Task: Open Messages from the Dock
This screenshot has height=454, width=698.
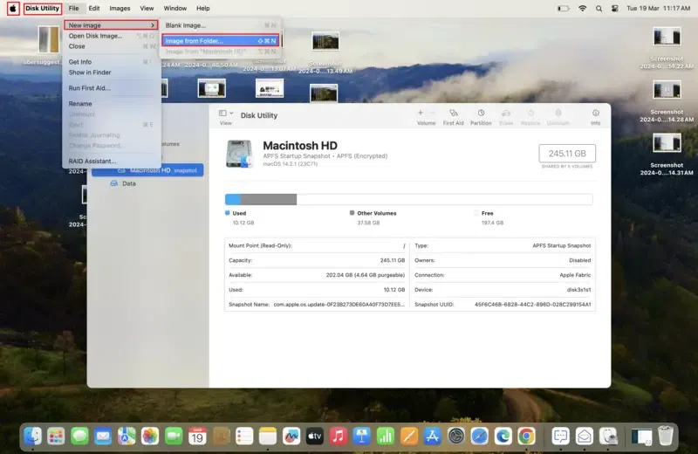Action: 79,437
